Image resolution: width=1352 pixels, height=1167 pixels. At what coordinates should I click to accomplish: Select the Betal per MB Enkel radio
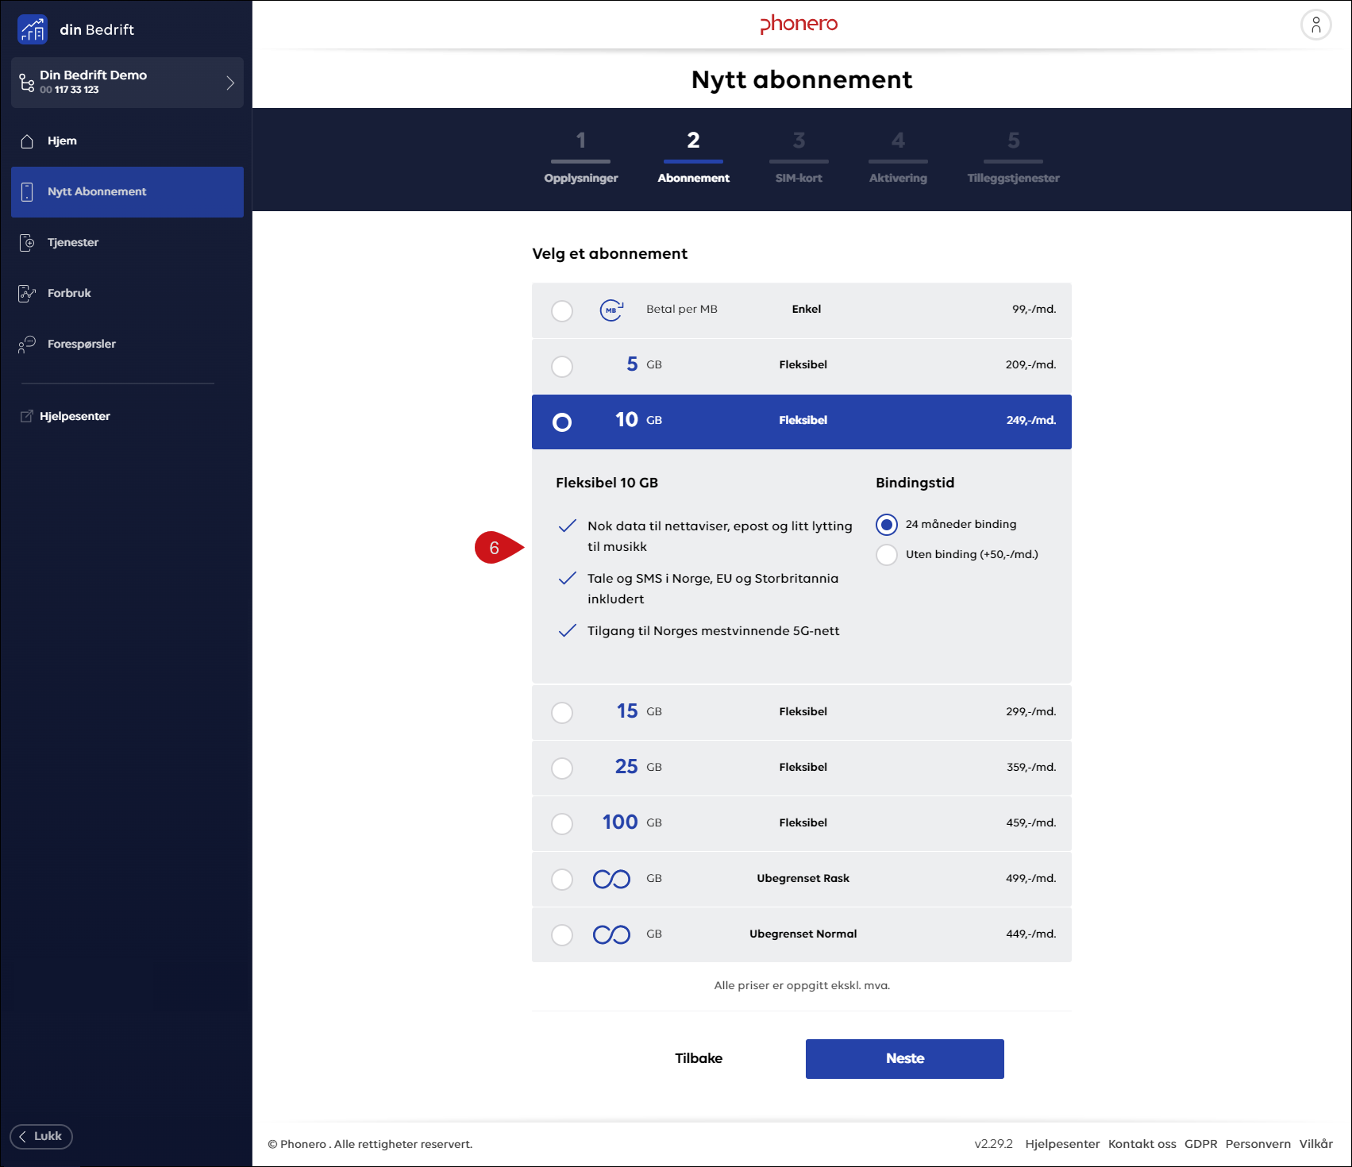tap(562, 310)
